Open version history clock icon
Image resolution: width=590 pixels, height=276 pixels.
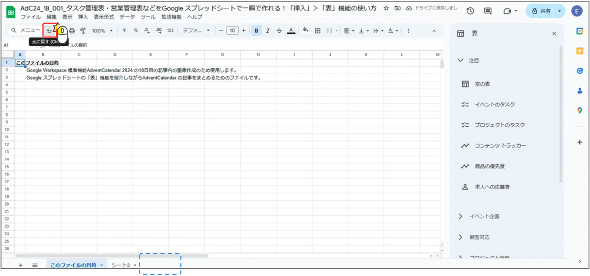(471, 11)
